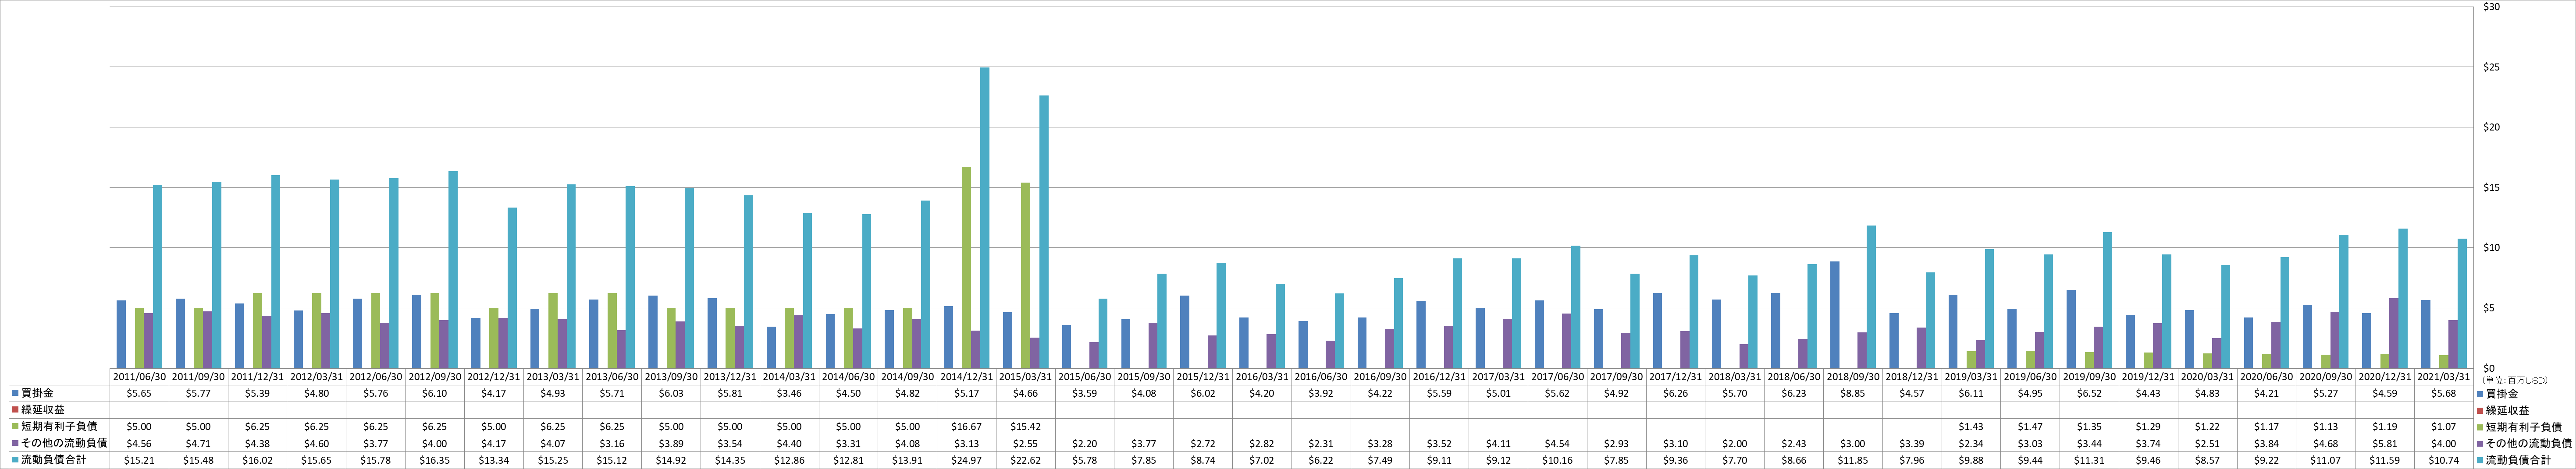Click the 2016/06/30 column date header
This screenshot has width=2576, height=469.
1321,377
